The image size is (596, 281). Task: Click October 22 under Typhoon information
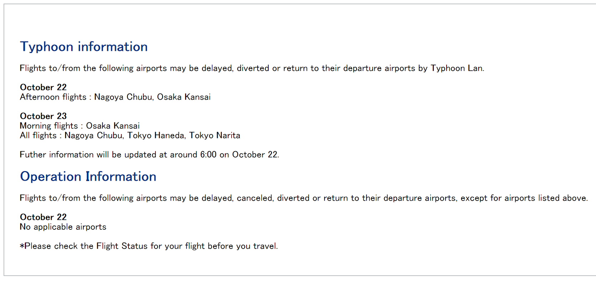pos(43,87)
